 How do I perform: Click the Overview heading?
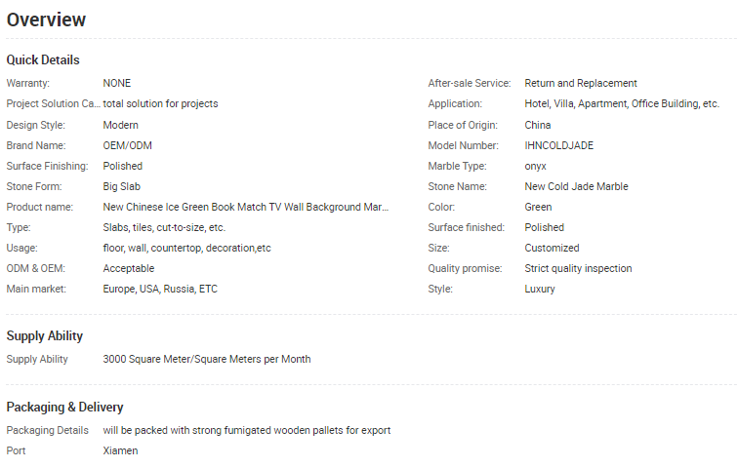46,19
